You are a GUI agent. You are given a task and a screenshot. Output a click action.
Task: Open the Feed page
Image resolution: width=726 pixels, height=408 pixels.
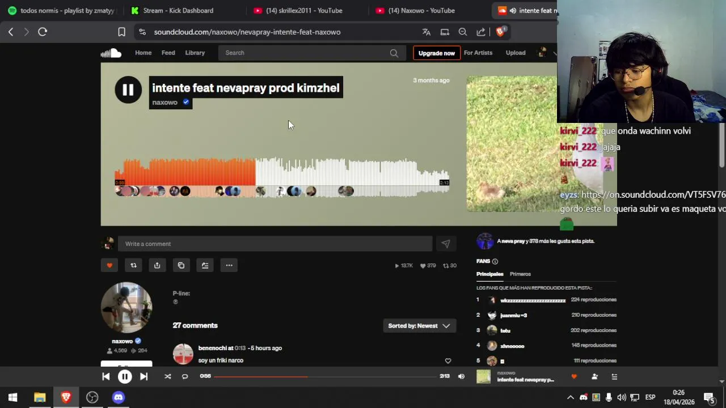point(168,53)
